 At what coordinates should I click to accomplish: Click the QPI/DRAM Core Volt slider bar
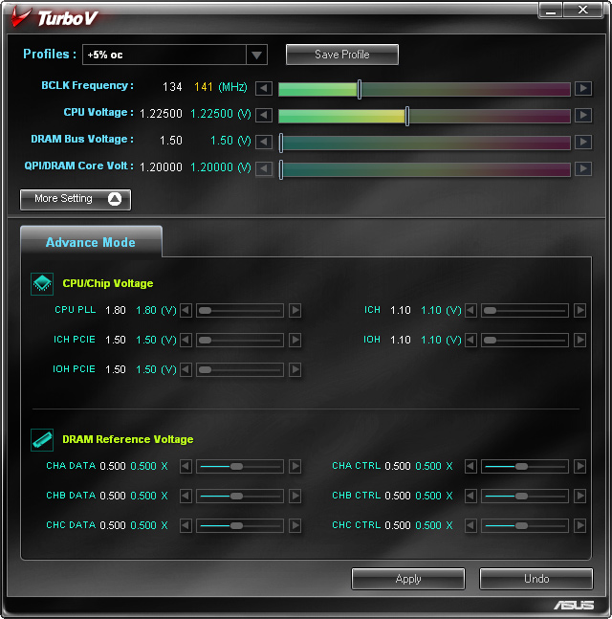[x=425, y=169]
